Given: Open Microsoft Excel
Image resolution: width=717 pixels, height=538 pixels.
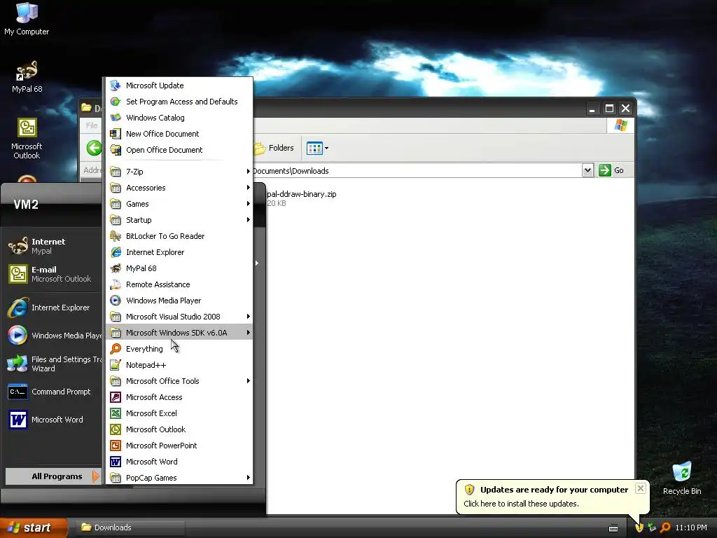Looking at the screenshot, I should click(x=179, y=413).
